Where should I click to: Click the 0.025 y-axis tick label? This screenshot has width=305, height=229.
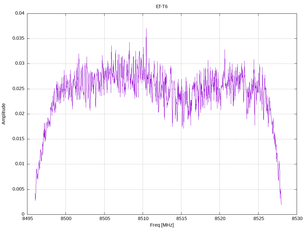pos(18,89)
